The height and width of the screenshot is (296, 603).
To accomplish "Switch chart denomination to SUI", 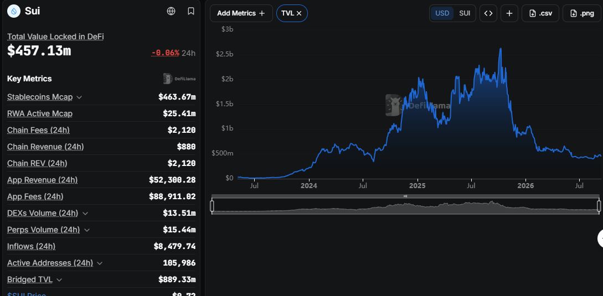I will pos(465,13).
